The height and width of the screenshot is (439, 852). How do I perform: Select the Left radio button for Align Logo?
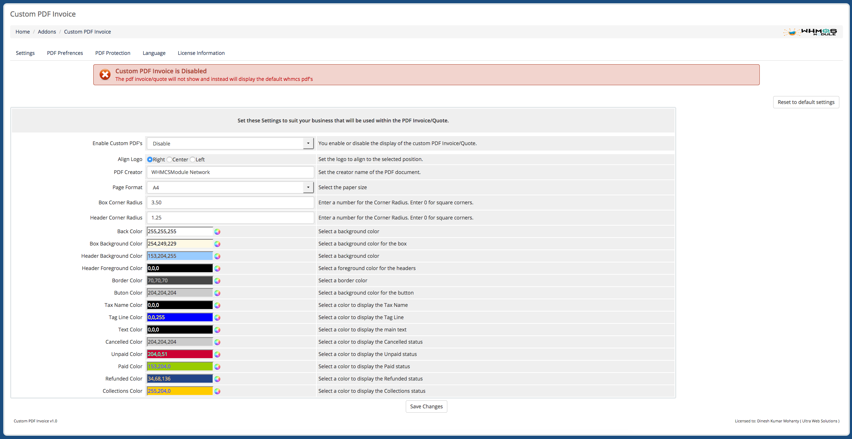(x=192, y=159)
